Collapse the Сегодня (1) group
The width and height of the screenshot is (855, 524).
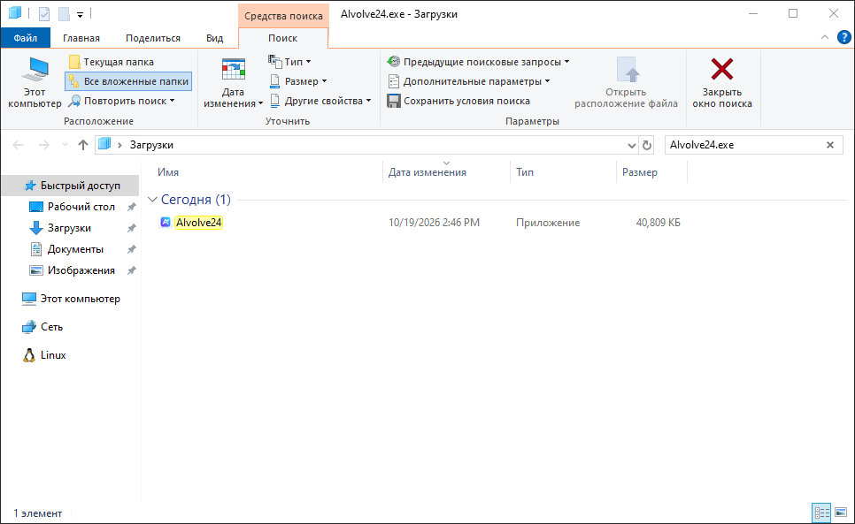pos(152,200)
